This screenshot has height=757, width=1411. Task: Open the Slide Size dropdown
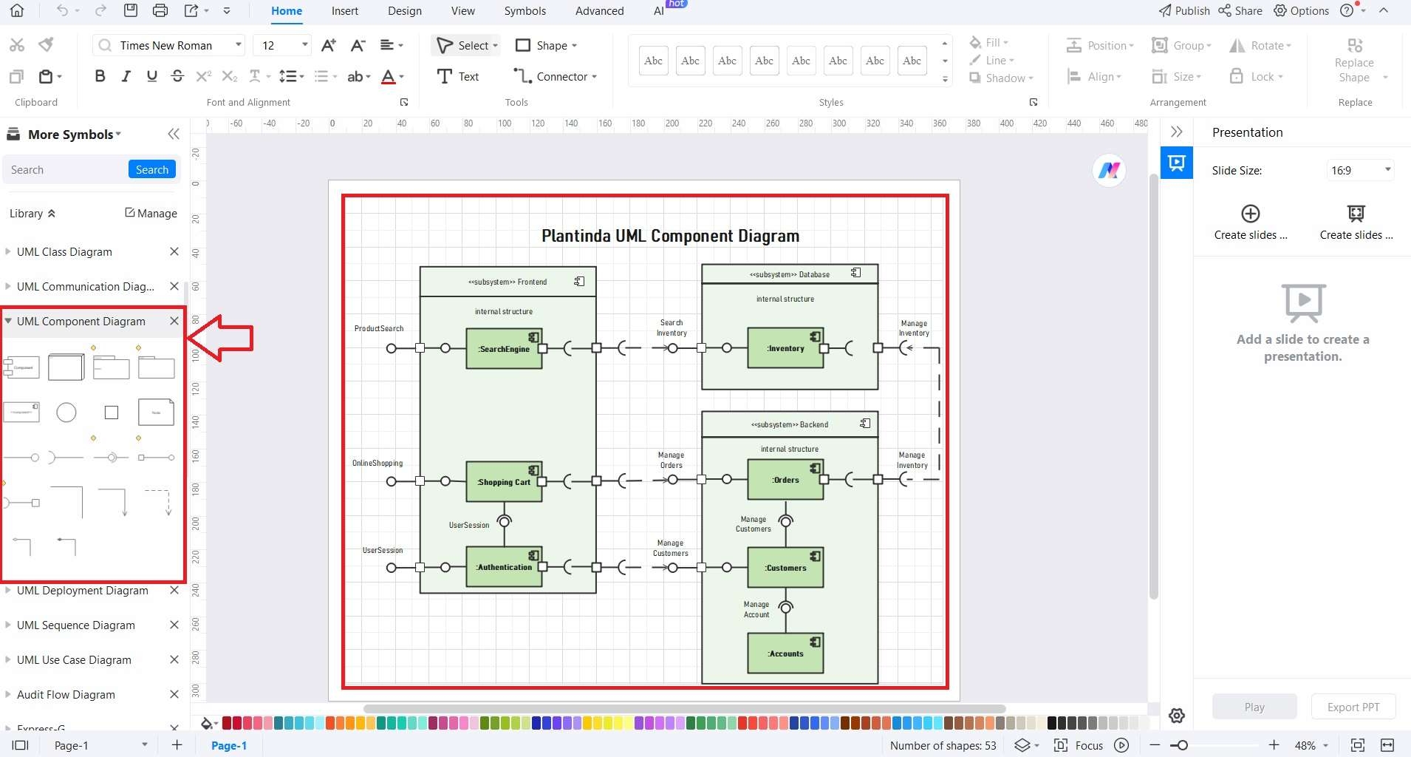pyautogui.click(x=1361, y=170)
